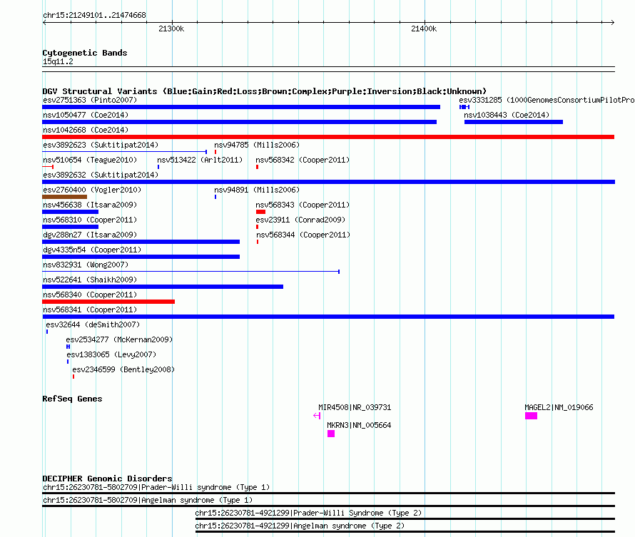The width and height of the screenshot is (635, 537).
Task: Click the 15q11.2 band label
Action: tap(58, 61)
